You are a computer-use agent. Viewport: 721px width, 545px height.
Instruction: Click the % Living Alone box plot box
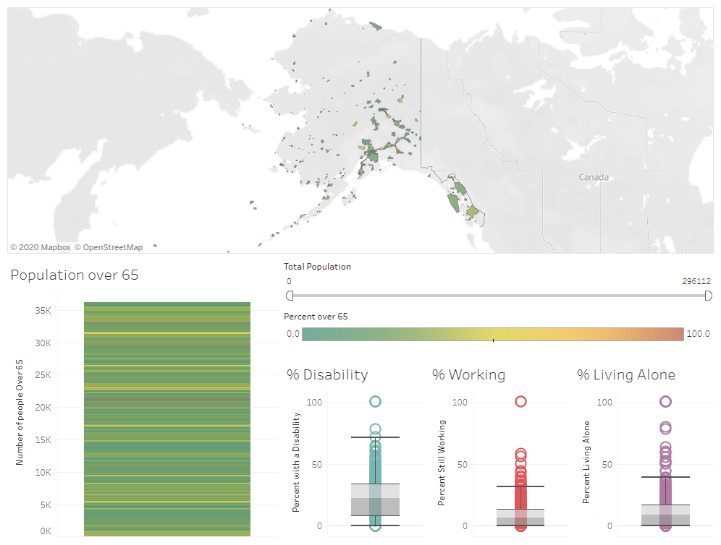[x=665, y=515]
